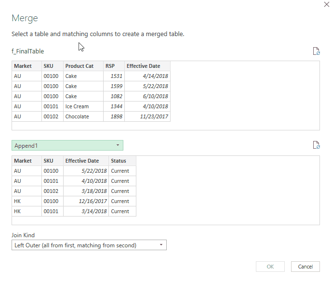Click the OK button

270,267
